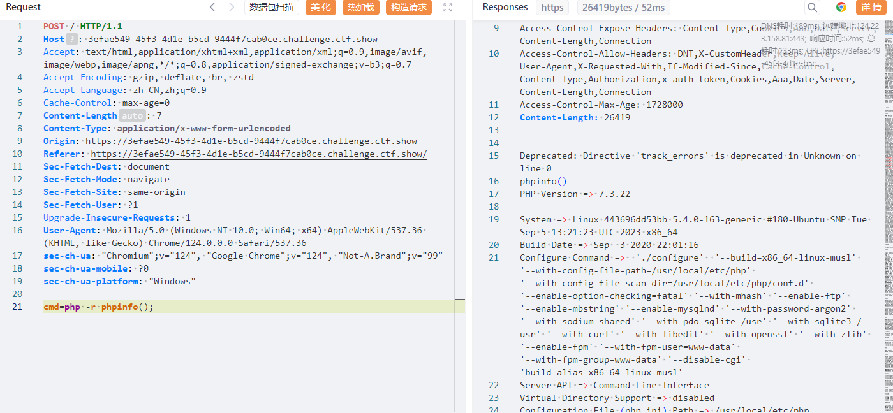Open the 详情 details button
The width and height of the screenshot is (893, 413).
(871, 7)
